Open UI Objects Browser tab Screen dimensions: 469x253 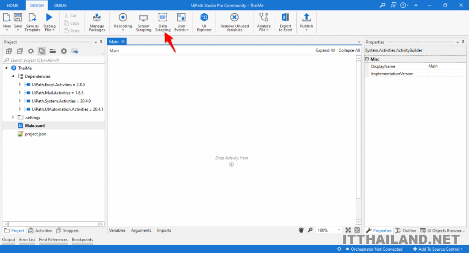pos(442,231)
